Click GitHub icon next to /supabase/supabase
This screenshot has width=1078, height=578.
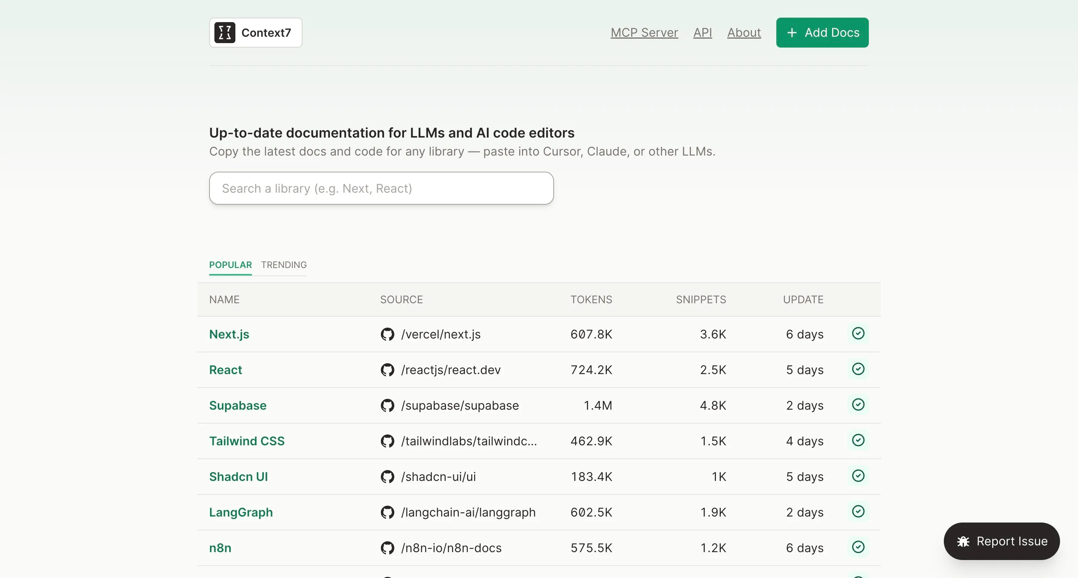[x=387, y=406]
